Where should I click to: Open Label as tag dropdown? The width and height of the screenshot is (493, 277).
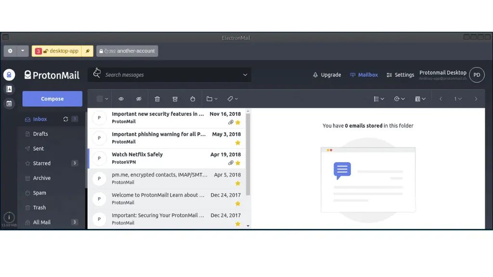[x=233, y=99]
